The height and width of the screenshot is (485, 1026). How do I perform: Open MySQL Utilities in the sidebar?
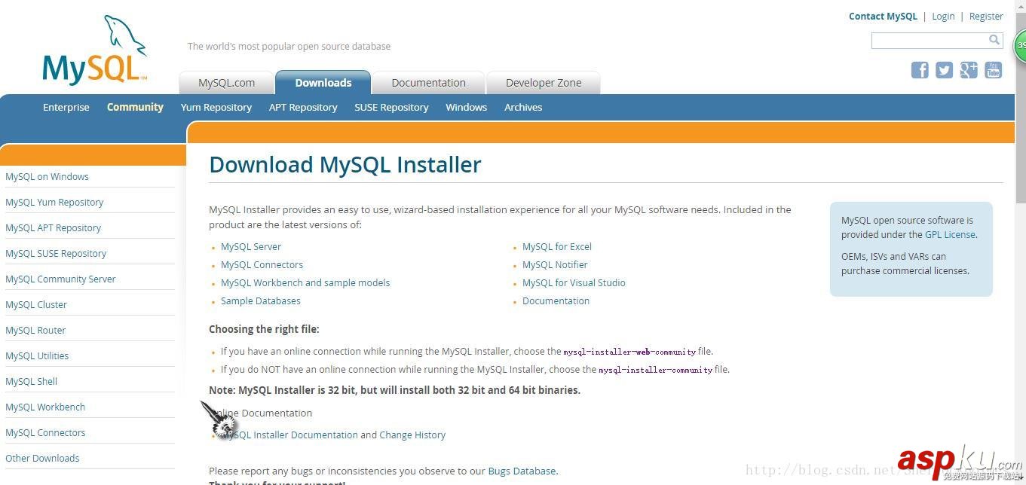point(37,355)
